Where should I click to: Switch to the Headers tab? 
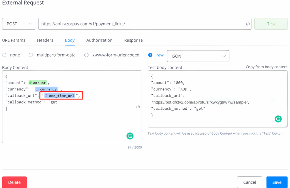tap(45, 40)
